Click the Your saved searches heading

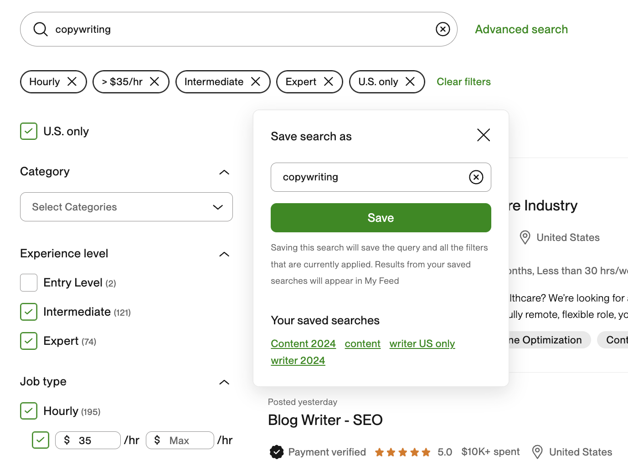point(325,320)
